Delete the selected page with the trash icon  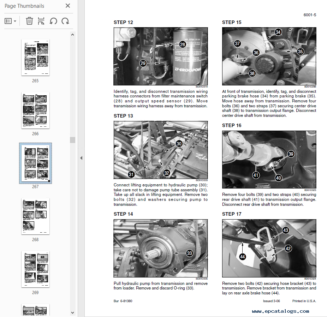point(29,21)
